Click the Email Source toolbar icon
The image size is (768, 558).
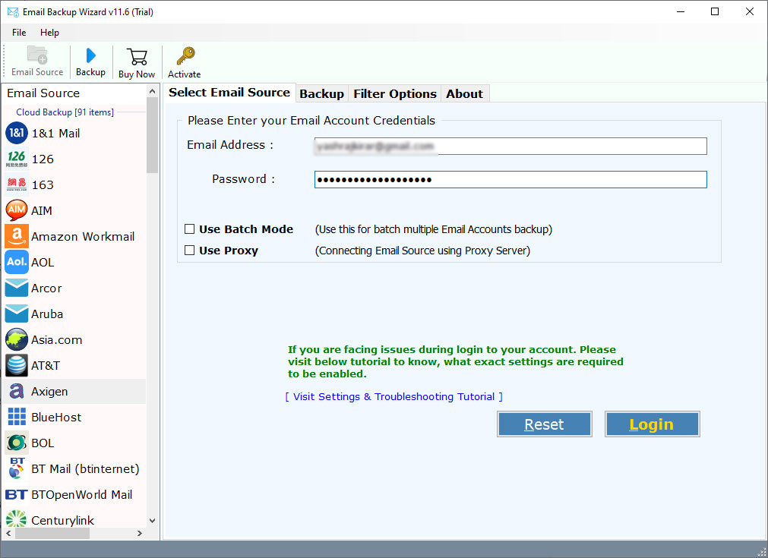(x=37, y=55)
